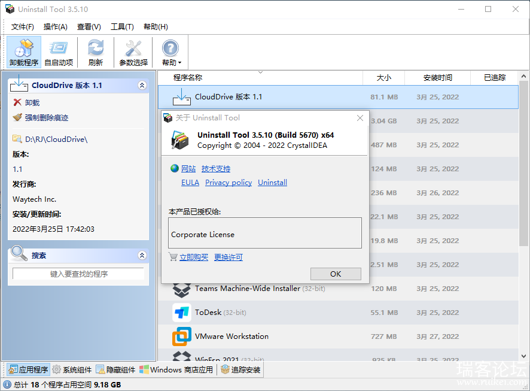
Task: Select the ToDesk program row
Action: click(338, 313)
